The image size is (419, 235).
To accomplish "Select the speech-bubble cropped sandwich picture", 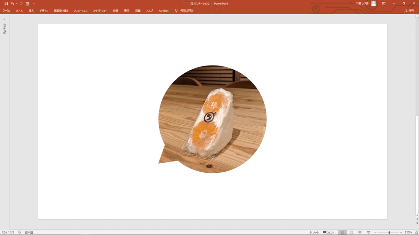I will (x=212, y=119).
